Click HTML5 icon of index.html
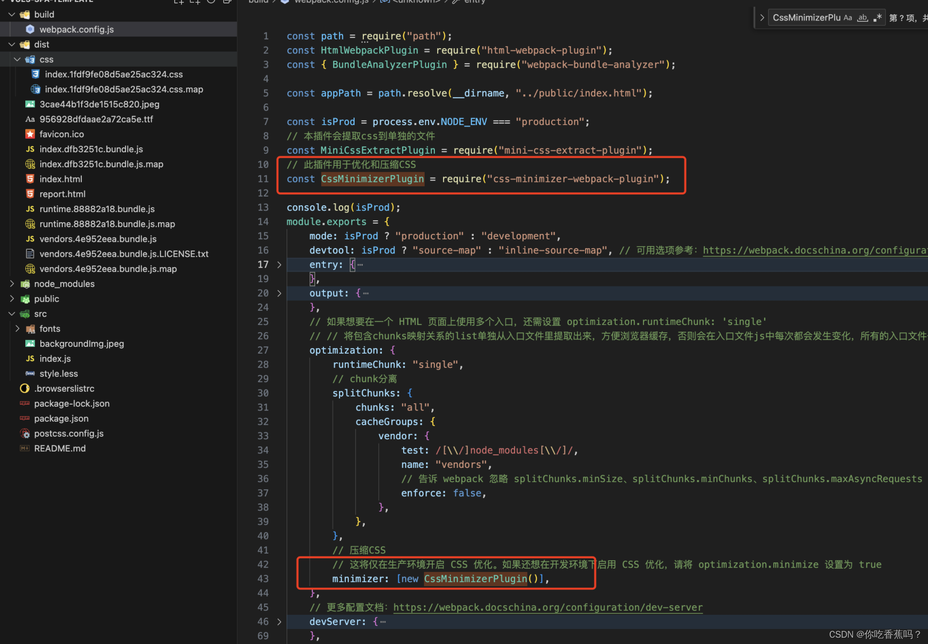 [x=30, y=179]
